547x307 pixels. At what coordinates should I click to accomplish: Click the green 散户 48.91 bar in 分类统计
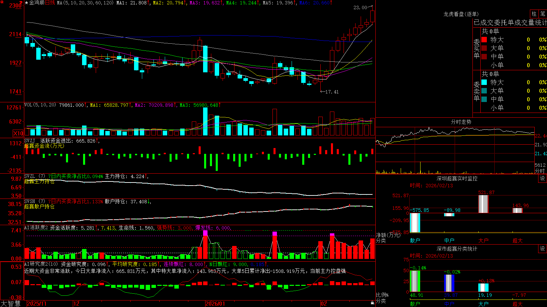coord(415,281)
